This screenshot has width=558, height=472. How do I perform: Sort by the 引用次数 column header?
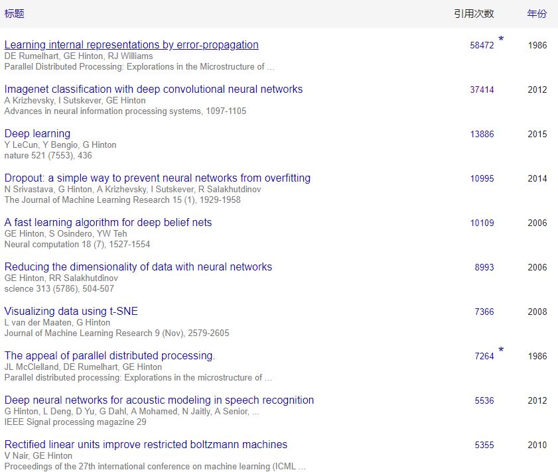tap(474, 14)
